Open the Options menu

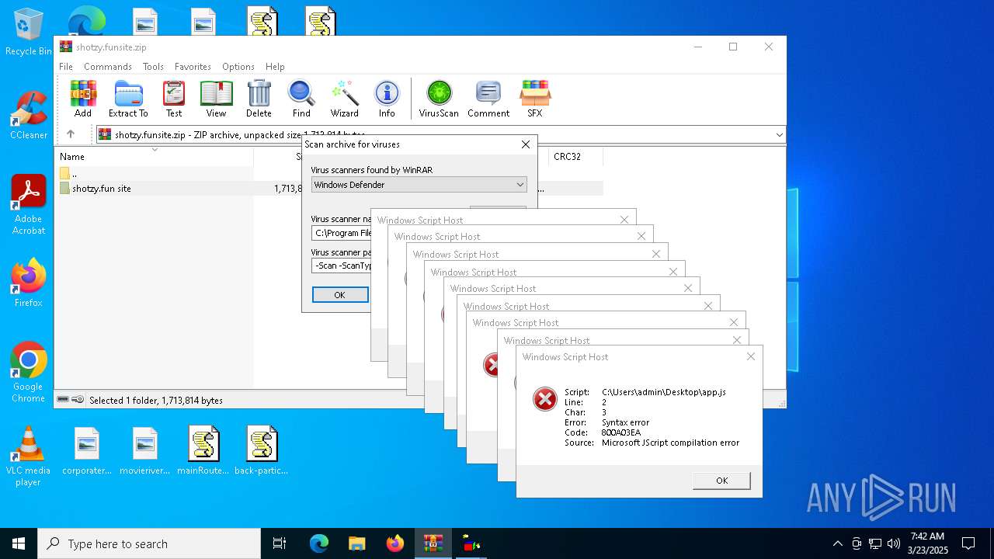(238, 67)
